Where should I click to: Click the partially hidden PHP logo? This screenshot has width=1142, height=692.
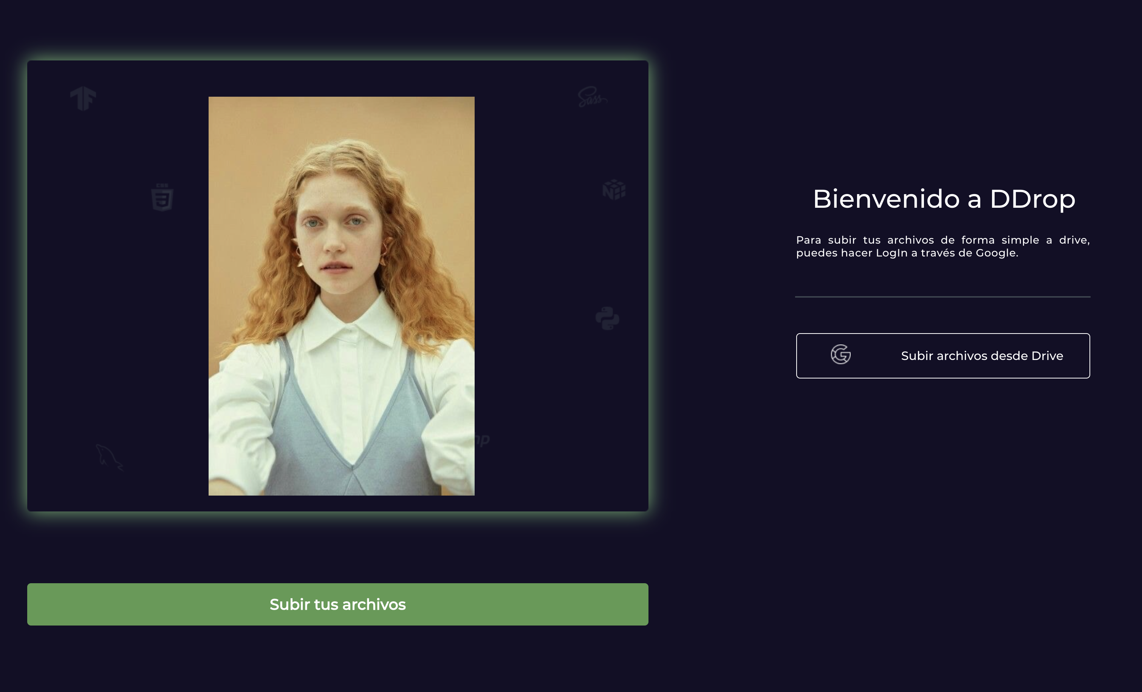point(483,440)
